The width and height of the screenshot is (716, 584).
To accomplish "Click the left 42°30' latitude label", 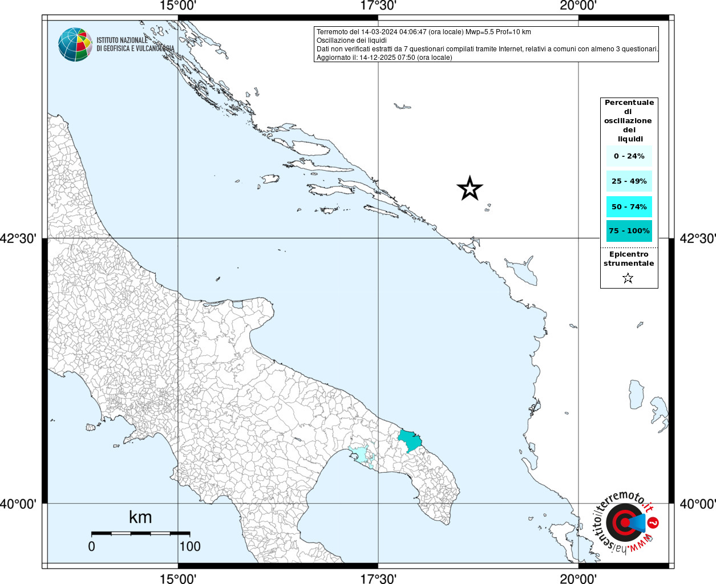I will [18, 238].
